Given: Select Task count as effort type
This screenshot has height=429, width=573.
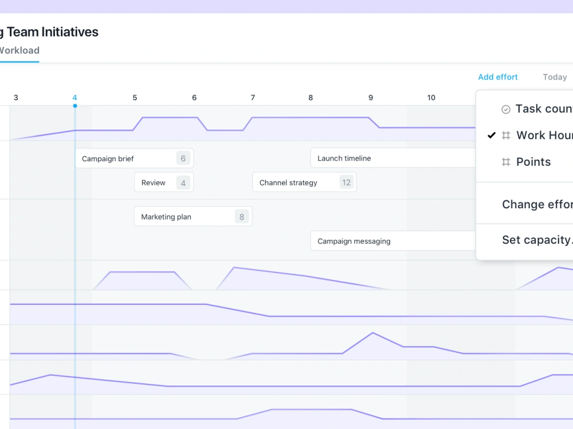Looking at the screenshot, I should click(537, 109).
